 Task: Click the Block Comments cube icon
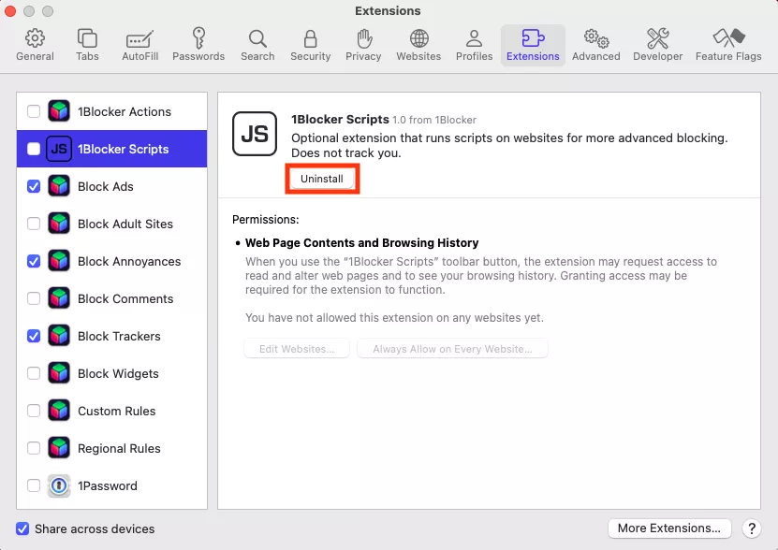pos(59,298)
